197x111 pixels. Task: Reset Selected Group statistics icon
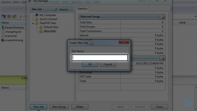pos(162,17)
